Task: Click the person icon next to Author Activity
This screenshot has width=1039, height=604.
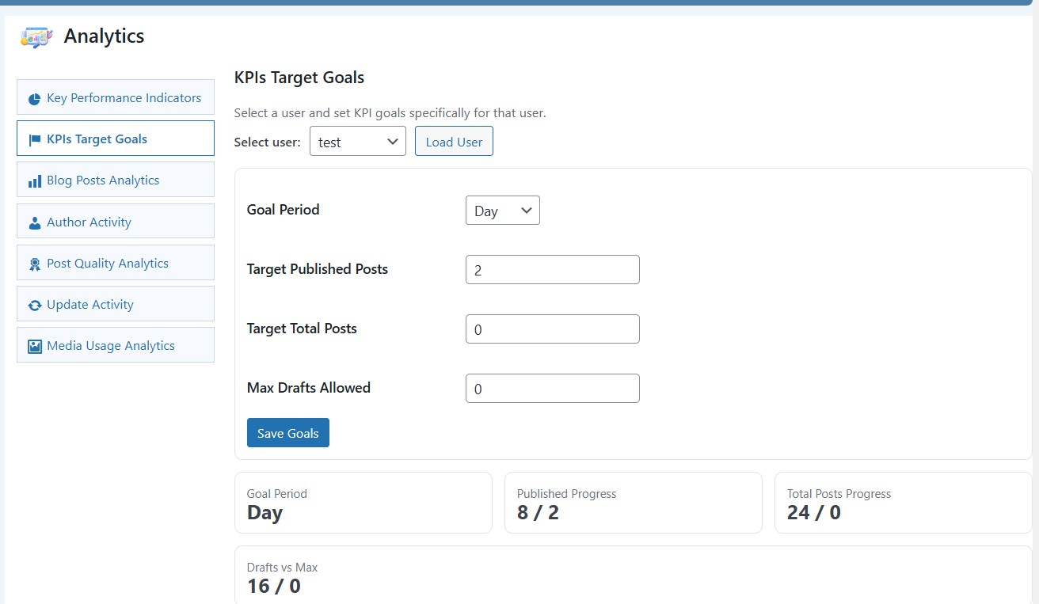Action: [x=35, y=222]
